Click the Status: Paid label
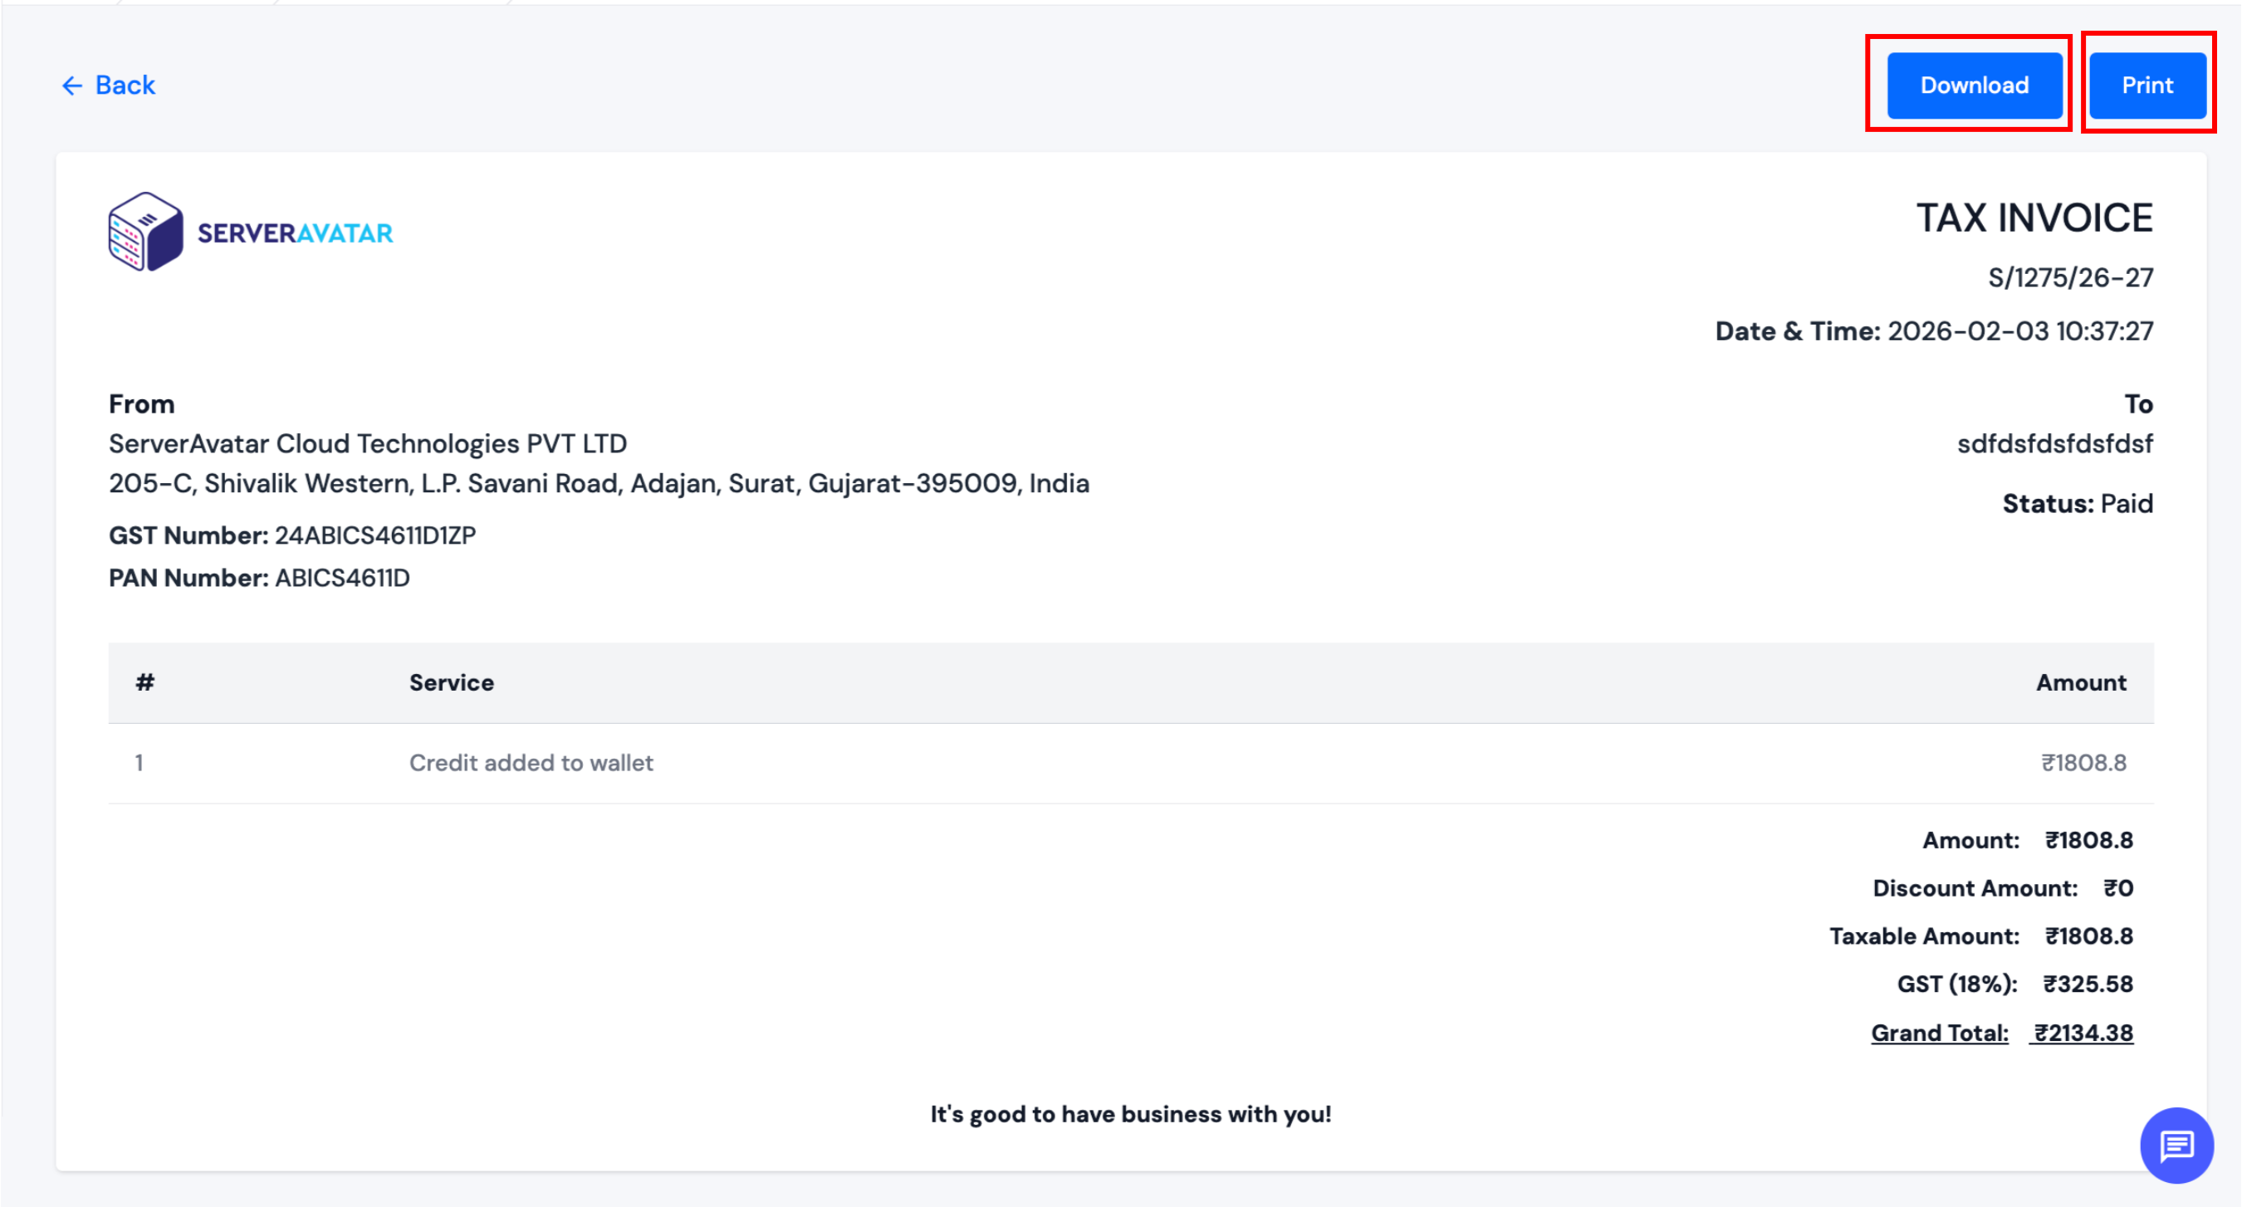 [x=2077, y=503]
